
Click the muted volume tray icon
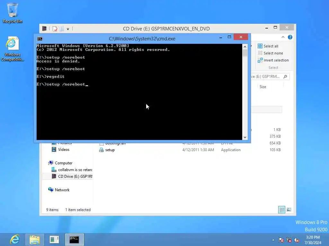click(x=297, y=240)
